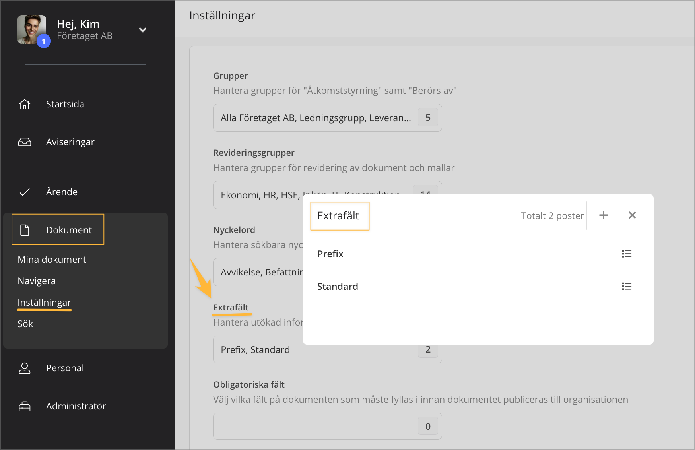Click the Startsida home icon

coord(25,104)
